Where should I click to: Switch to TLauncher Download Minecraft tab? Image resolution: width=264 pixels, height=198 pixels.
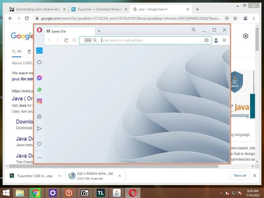tap(99, 9)
